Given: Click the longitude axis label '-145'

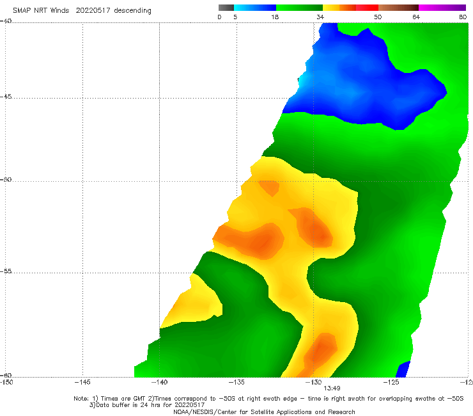Looking at the screenshot, I should tap(82, 382).
